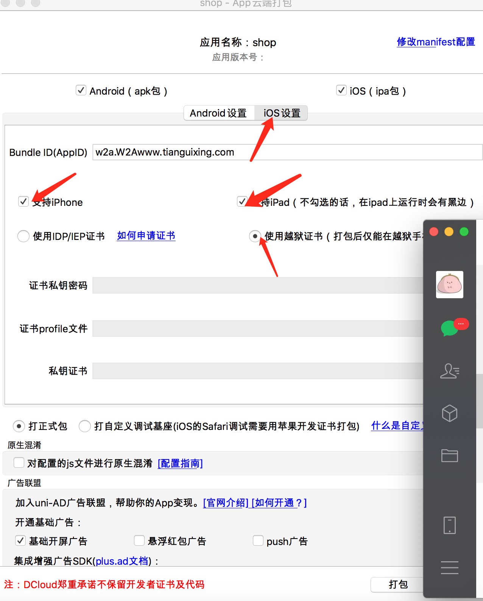The height and width of the screenshot is (601, 483).
Task: Open 配置指南 link
Action: [180, 463]
